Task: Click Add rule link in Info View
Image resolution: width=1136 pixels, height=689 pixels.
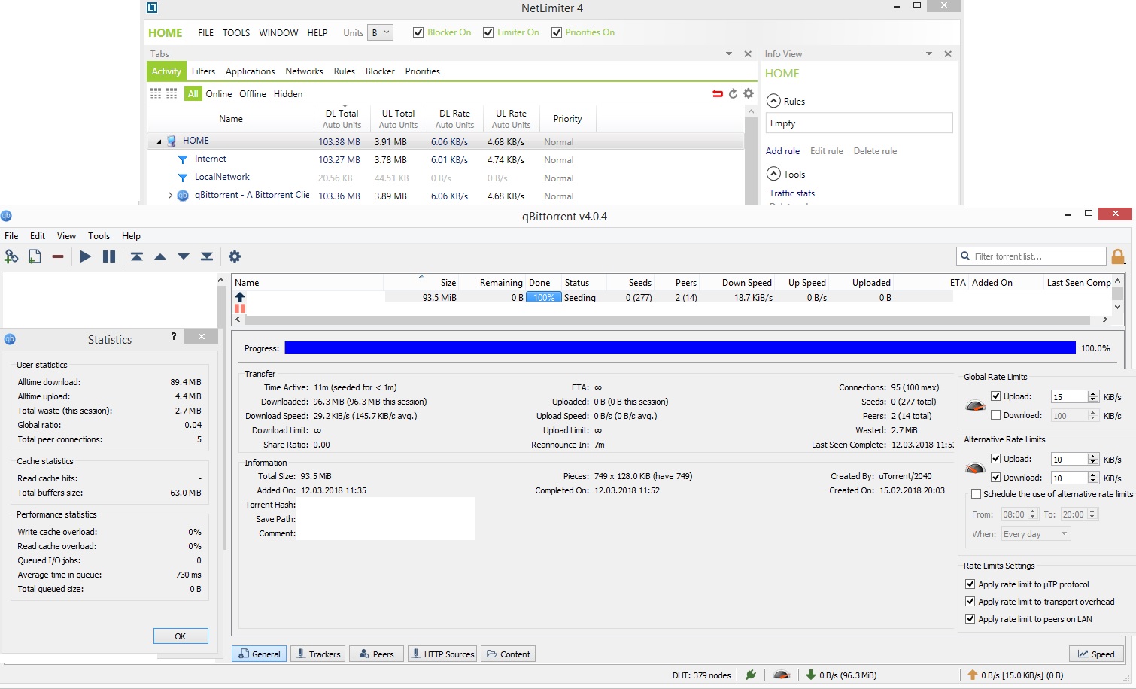Action: pyautogui.click(x=782, y=151)
